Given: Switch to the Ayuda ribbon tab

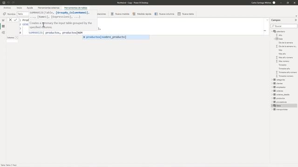Looking at the screenshot, I should pos(30,8).
